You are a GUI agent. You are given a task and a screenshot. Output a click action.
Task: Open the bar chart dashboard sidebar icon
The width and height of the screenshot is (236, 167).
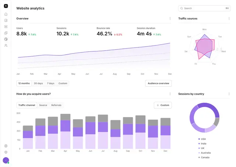click(6, 20)
